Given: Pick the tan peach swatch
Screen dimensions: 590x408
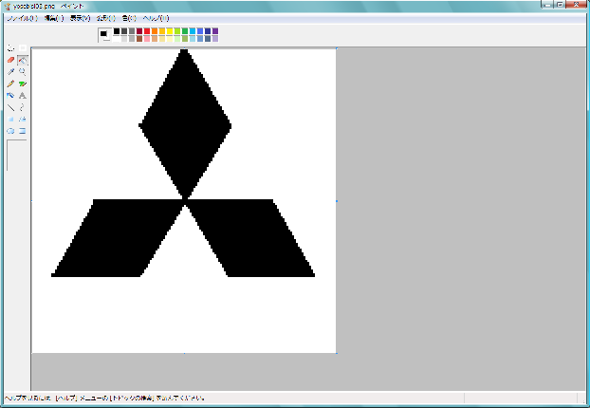Looking at the screenshot, I should (x=155, y=38).
